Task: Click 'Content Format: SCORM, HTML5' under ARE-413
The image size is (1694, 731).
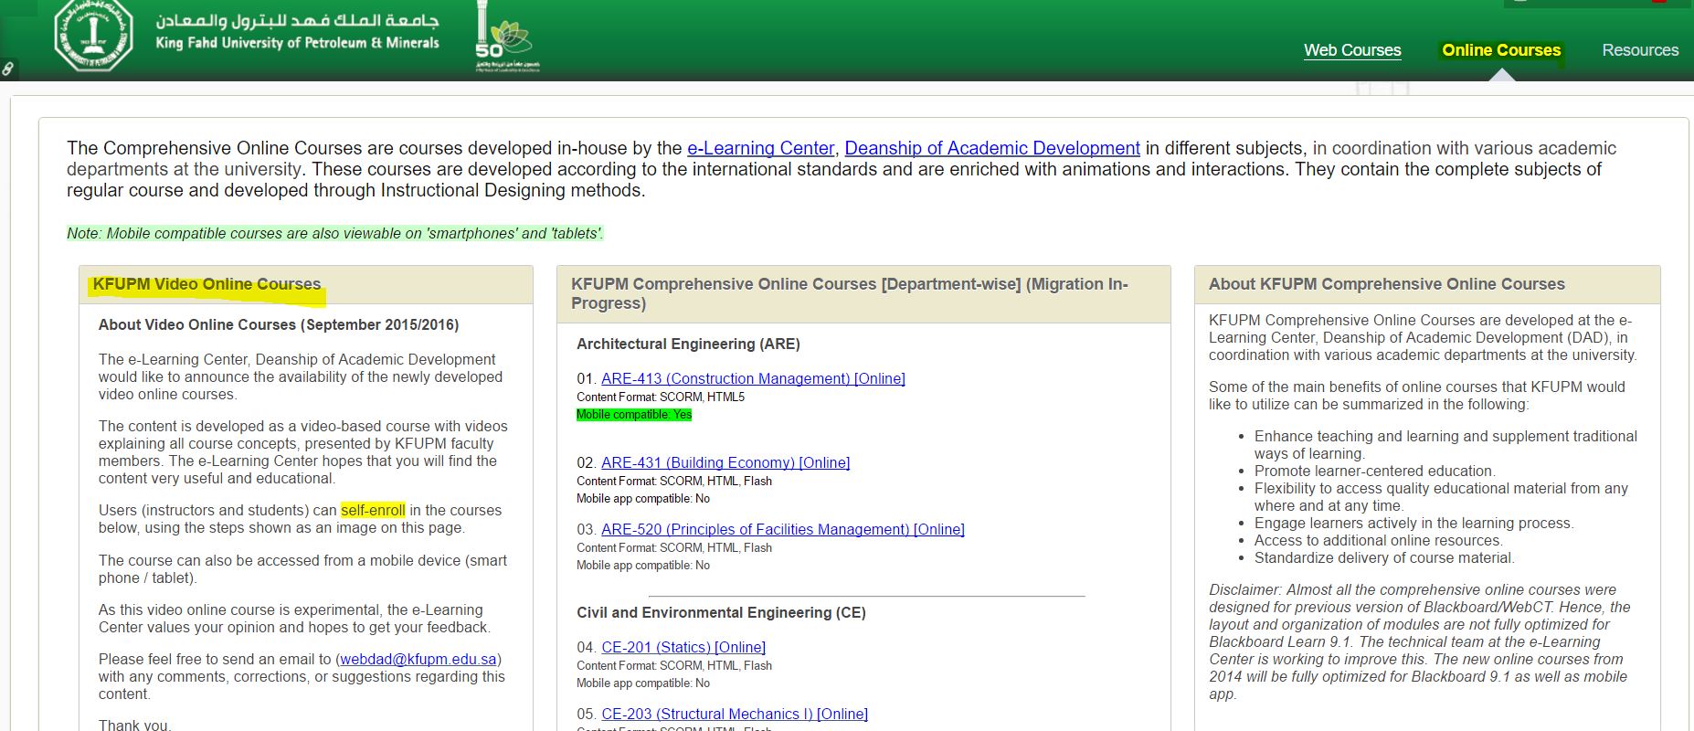Action: coord(661,397)
